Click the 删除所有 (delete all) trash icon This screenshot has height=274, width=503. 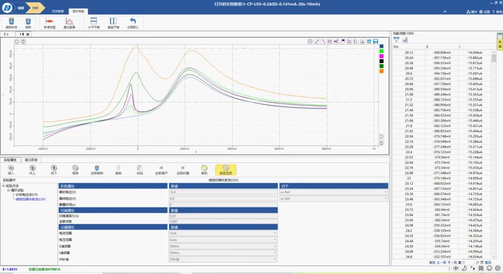11,21
